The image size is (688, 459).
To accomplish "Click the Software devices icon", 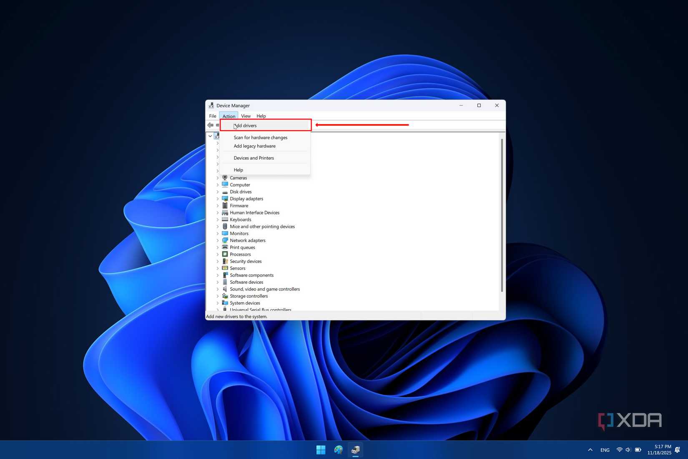I will click(x=225, y=282).
